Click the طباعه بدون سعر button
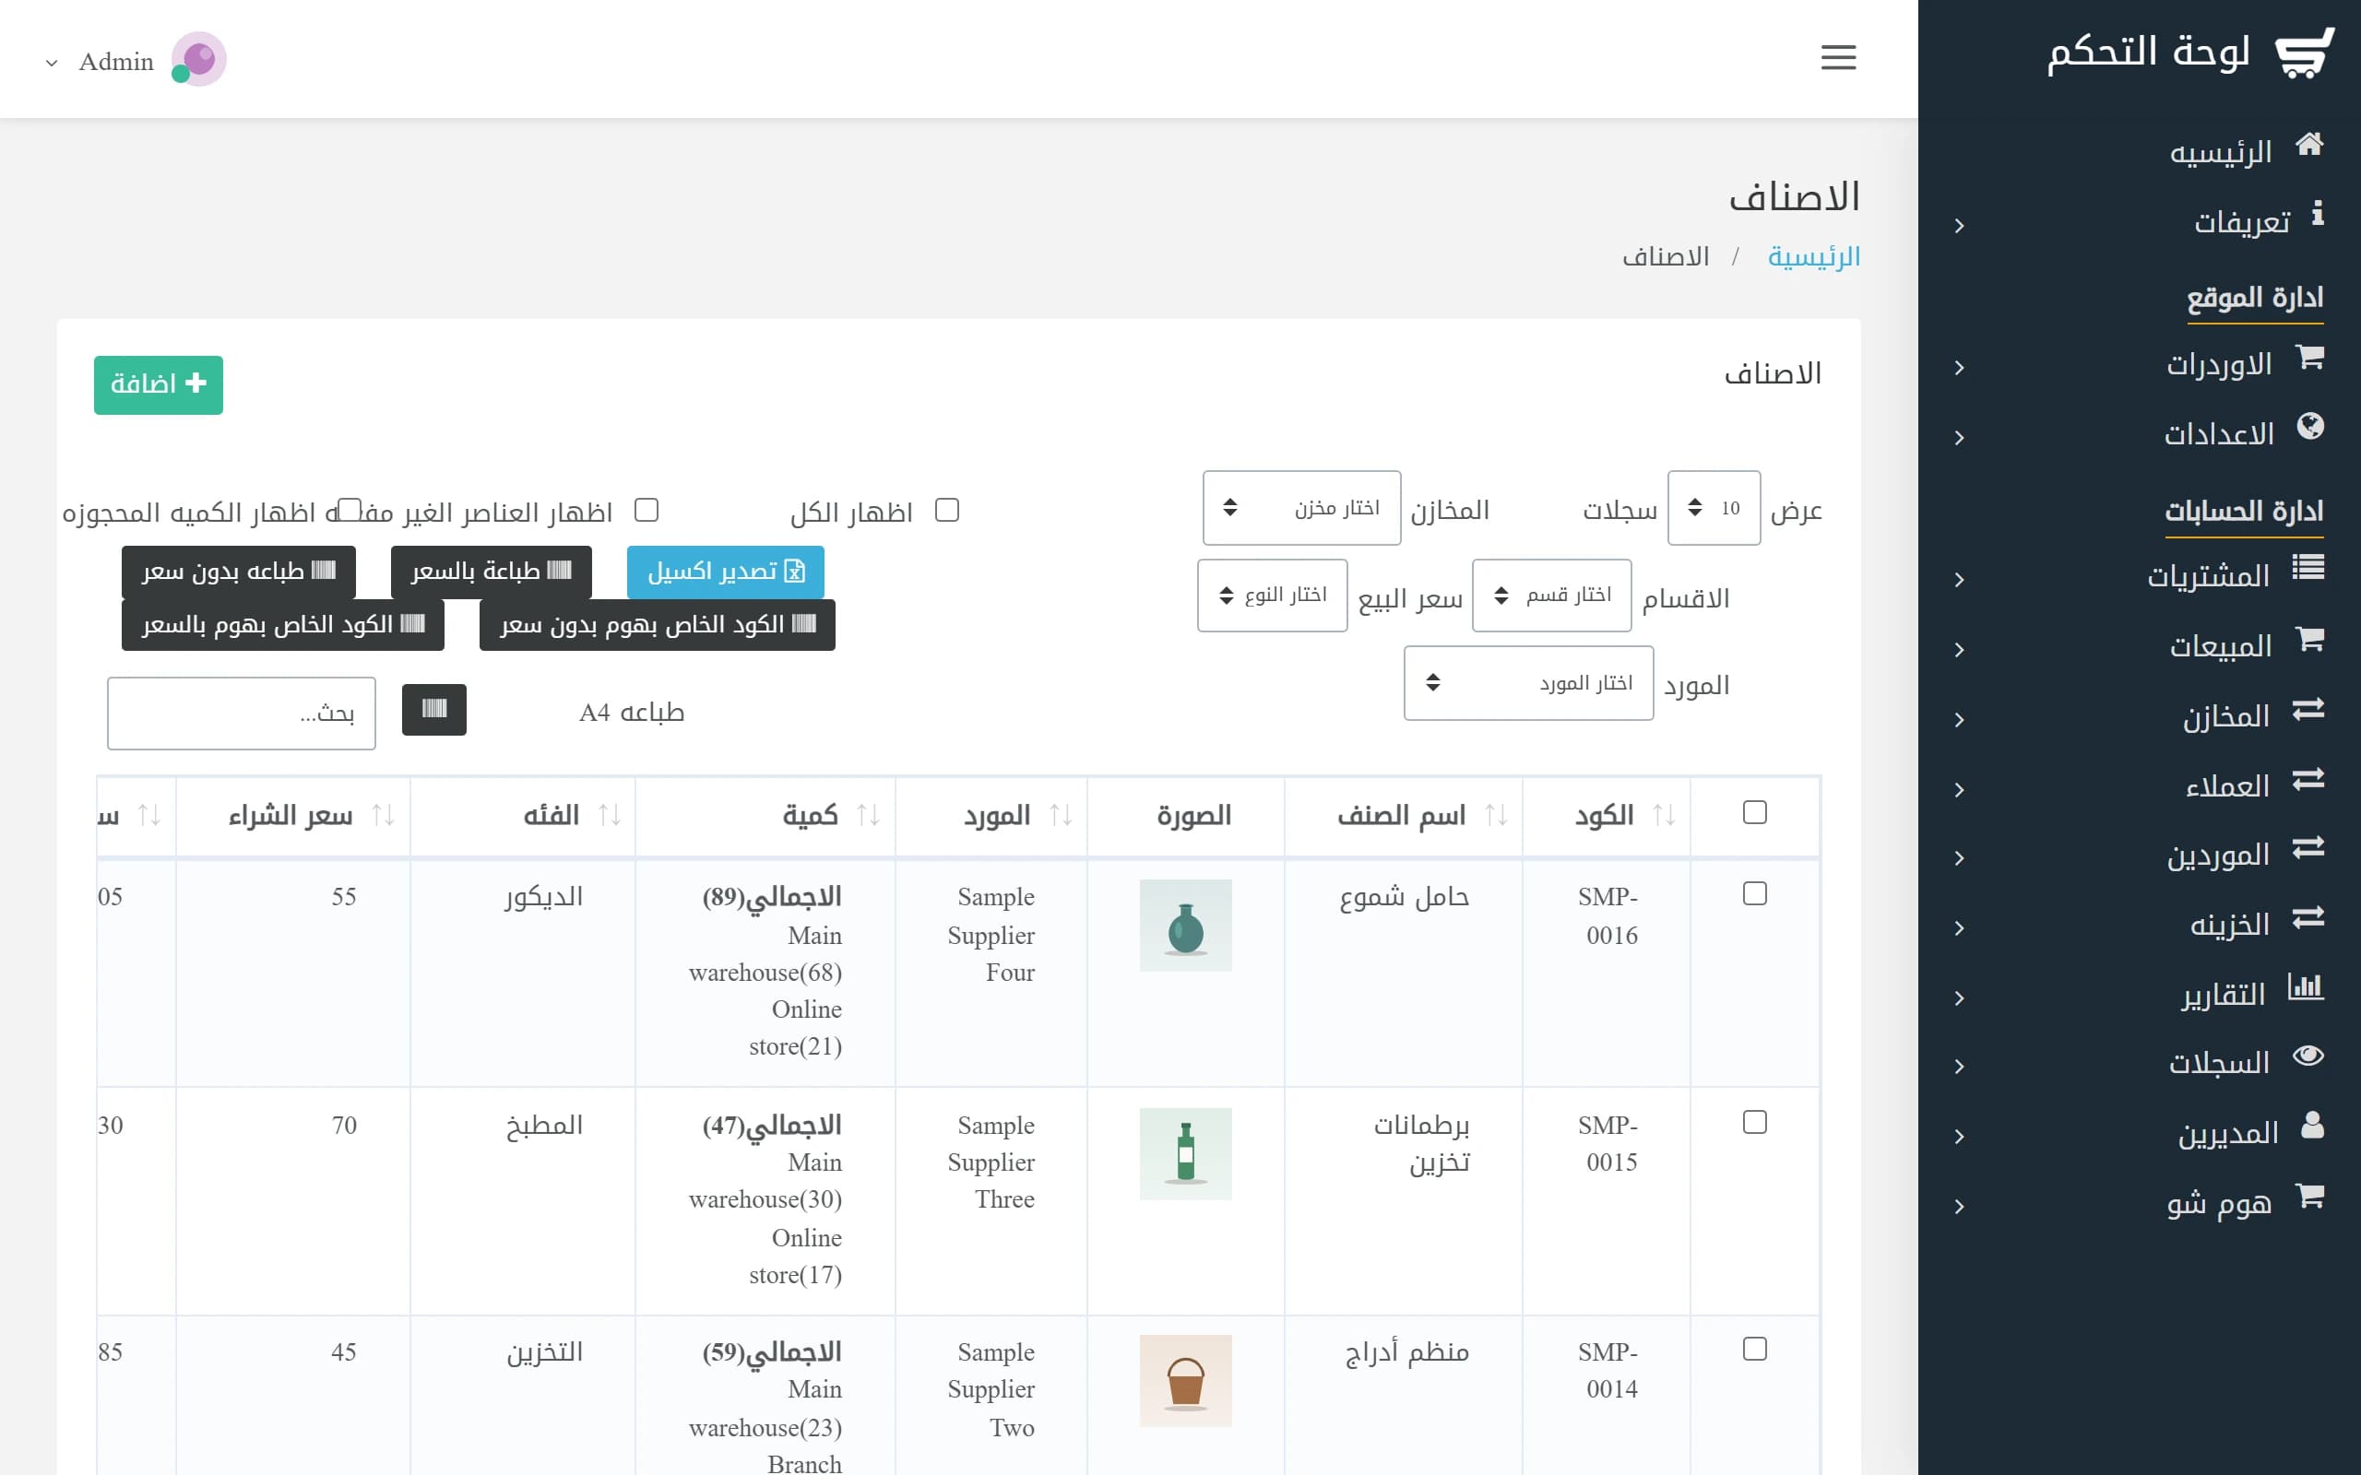Image resolution: width=2361 pixels, height=1475 pixels. [x=238, y=572]
